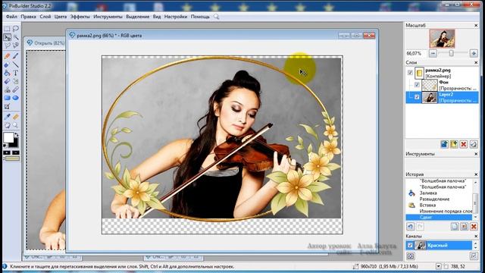Select the paint bucket Fill tool
The width and height of the screenshot is (485, 273).
[x=7, y=73]
